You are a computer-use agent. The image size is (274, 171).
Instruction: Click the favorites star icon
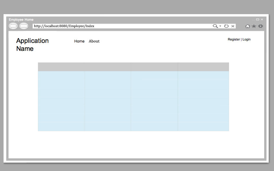tap(254, 26)
